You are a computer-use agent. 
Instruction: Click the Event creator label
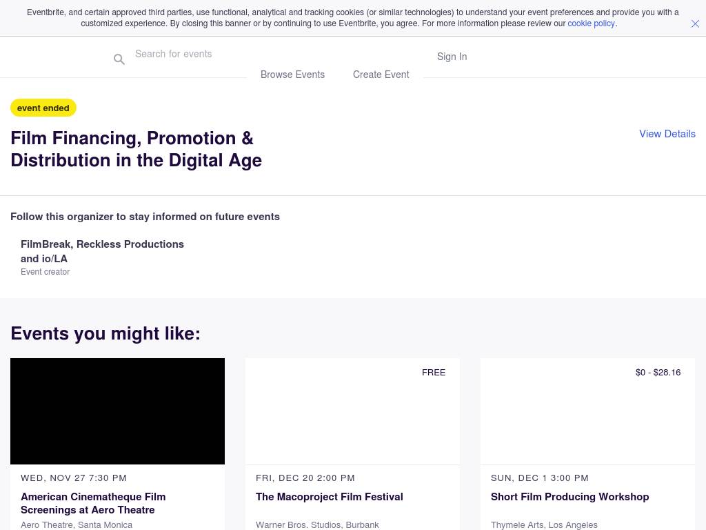tap(45, 272)
